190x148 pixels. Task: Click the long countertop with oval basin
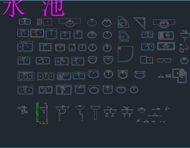point(70,23)
